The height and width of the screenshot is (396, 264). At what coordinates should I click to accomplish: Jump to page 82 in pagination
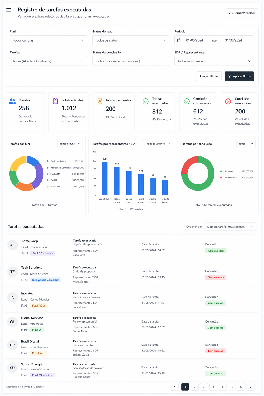click(241, 387)
